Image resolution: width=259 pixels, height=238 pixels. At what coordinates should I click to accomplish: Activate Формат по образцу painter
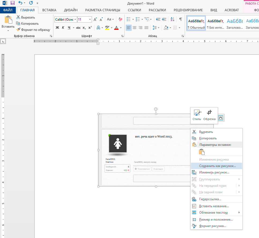[33, 30]
